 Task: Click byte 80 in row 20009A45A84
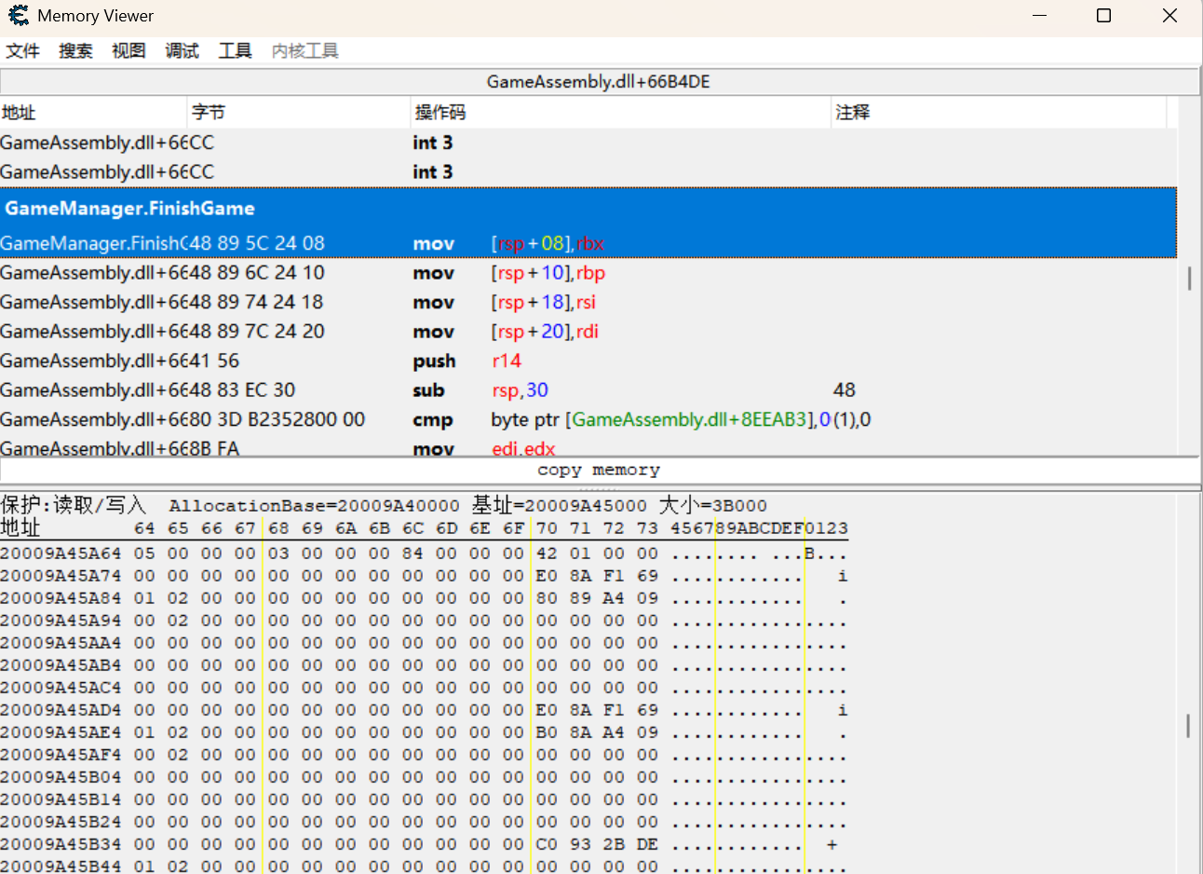[x=547, y=598]
